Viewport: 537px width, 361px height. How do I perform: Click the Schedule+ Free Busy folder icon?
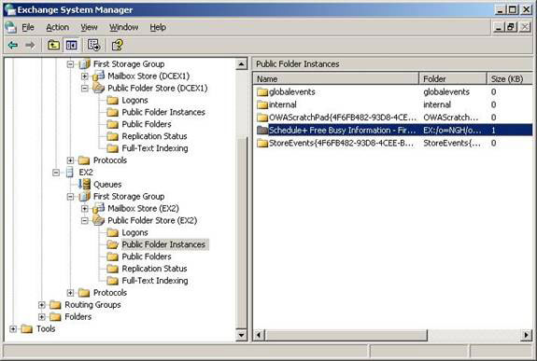(262, 130)
